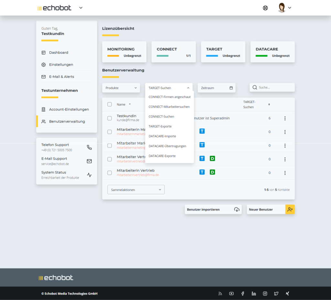Click the Benutzer importieren button

coord(213,210)
